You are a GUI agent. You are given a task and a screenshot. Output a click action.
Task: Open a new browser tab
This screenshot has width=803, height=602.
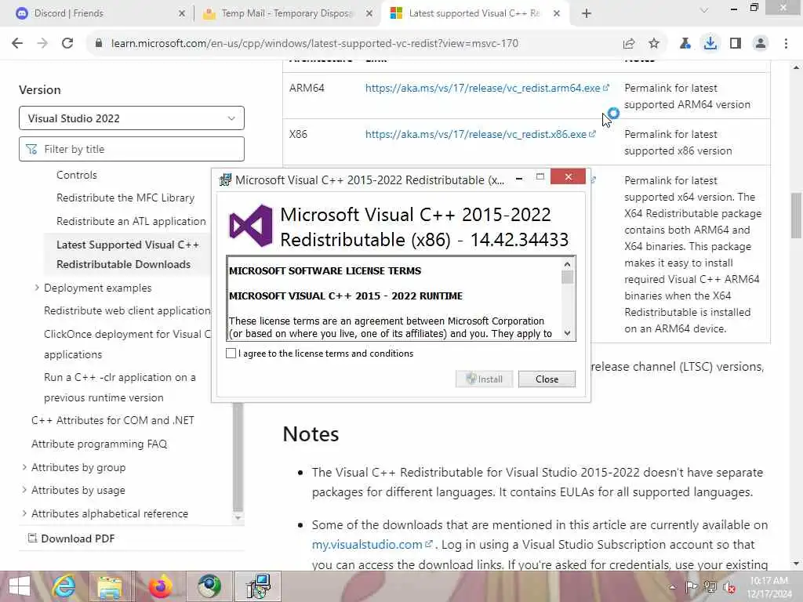587,13
